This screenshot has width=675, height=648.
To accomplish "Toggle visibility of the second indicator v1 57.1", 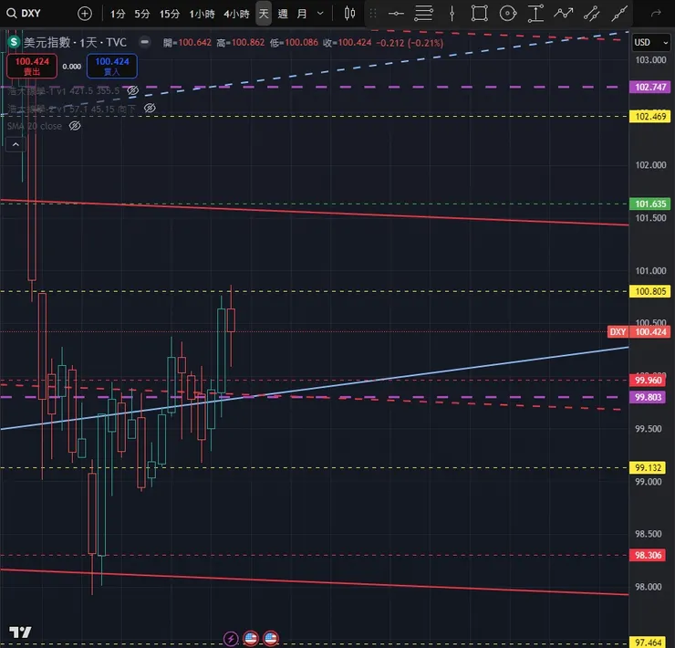I will pyautogui.click(x=150, y=108).
